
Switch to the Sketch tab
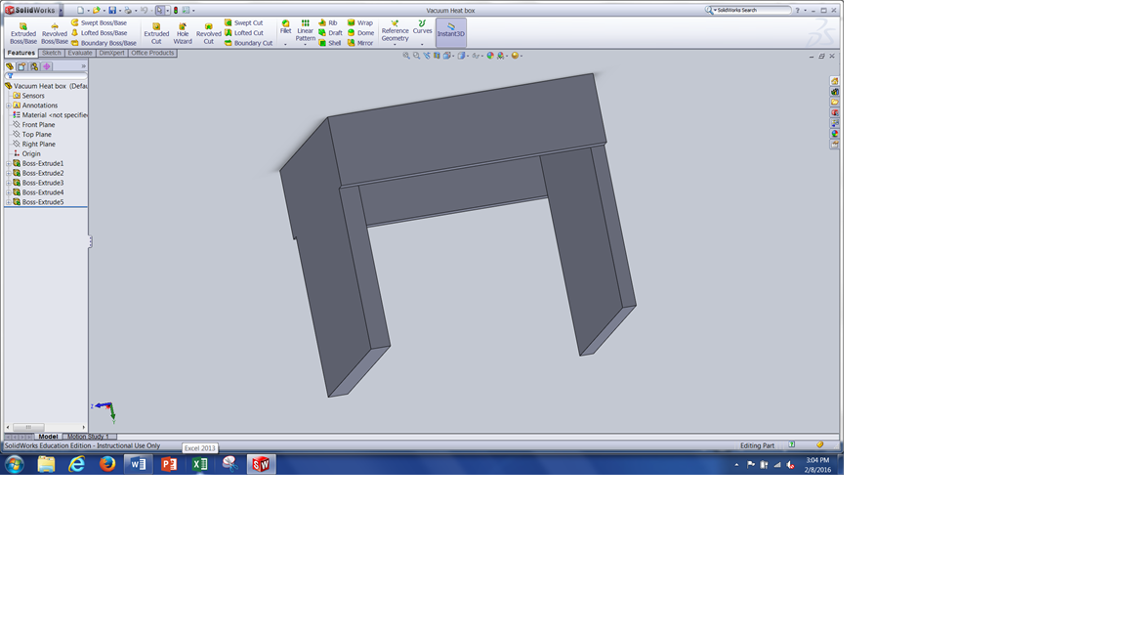pyautogui.click(x=52, y=53)
